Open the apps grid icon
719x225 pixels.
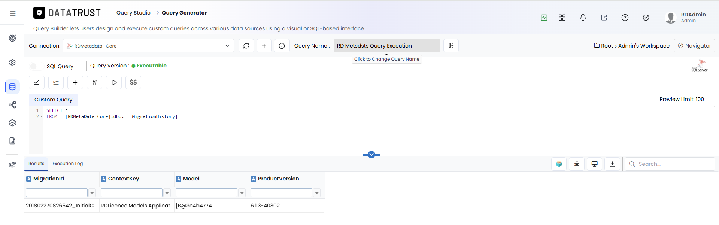[x=562, y=18]
